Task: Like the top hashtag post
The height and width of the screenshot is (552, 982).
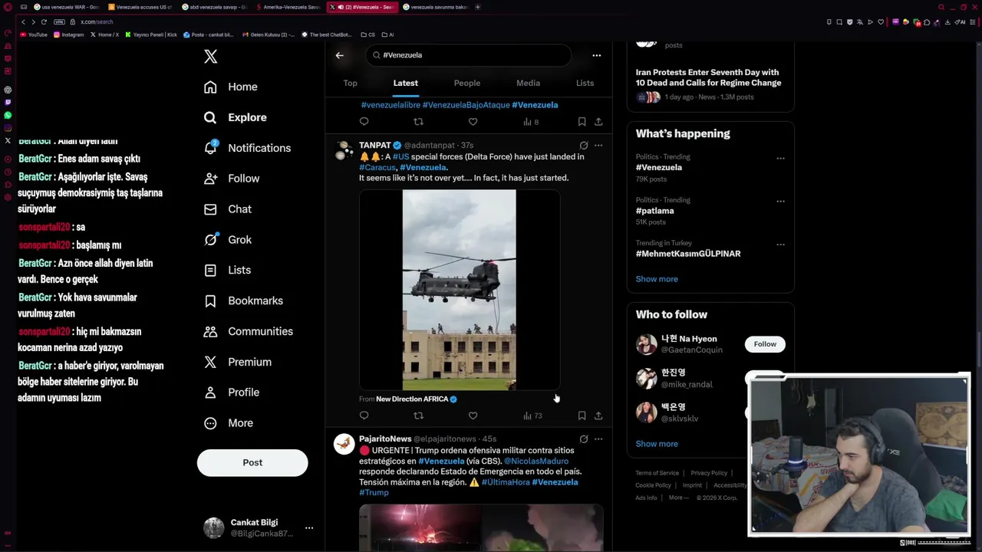Action: pyautogui.click(x=473, y=121)
